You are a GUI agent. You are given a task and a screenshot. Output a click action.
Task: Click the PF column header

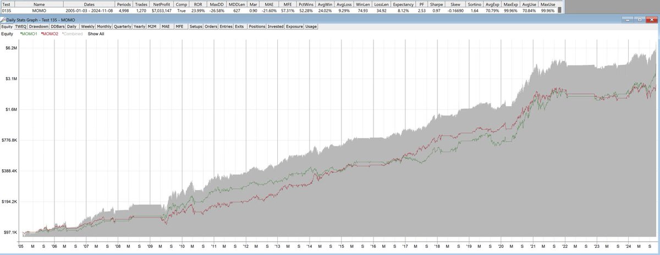(x=422, y=4)
